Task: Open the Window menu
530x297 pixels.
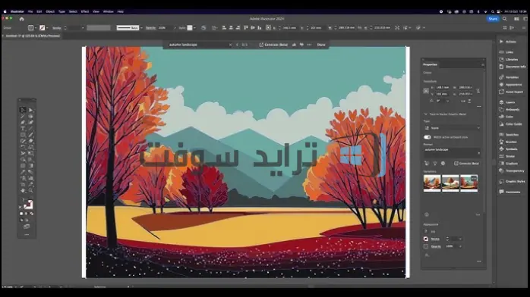Action: tap(108, 11)
